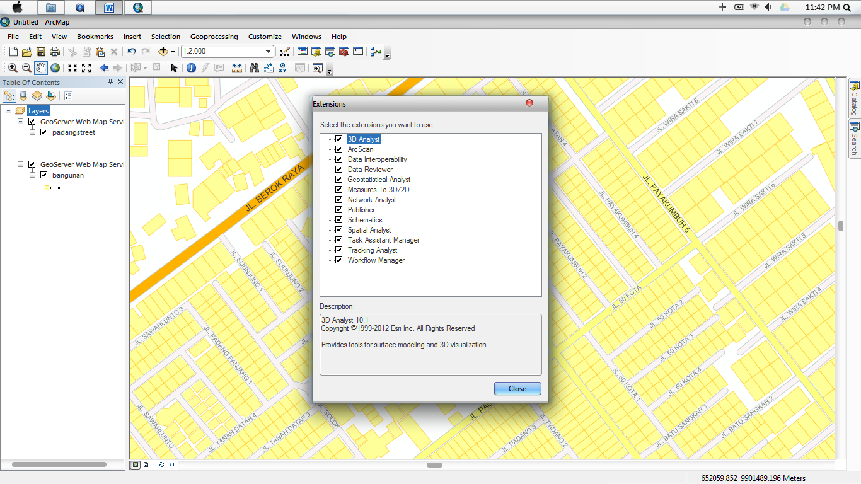Toggle the Data Reviewer checkbox
The height and width of the screenshot is (484, 861).
(338, 170)
